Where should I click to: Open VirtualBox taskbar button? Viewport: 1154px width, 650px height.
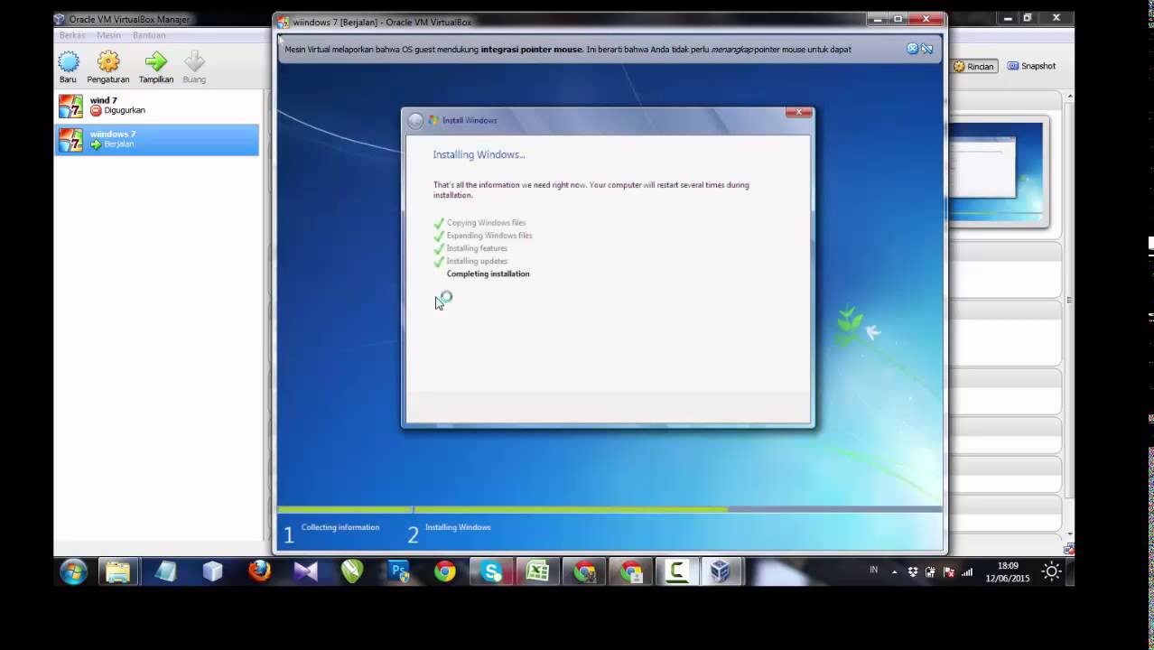(x=720, y=571)
